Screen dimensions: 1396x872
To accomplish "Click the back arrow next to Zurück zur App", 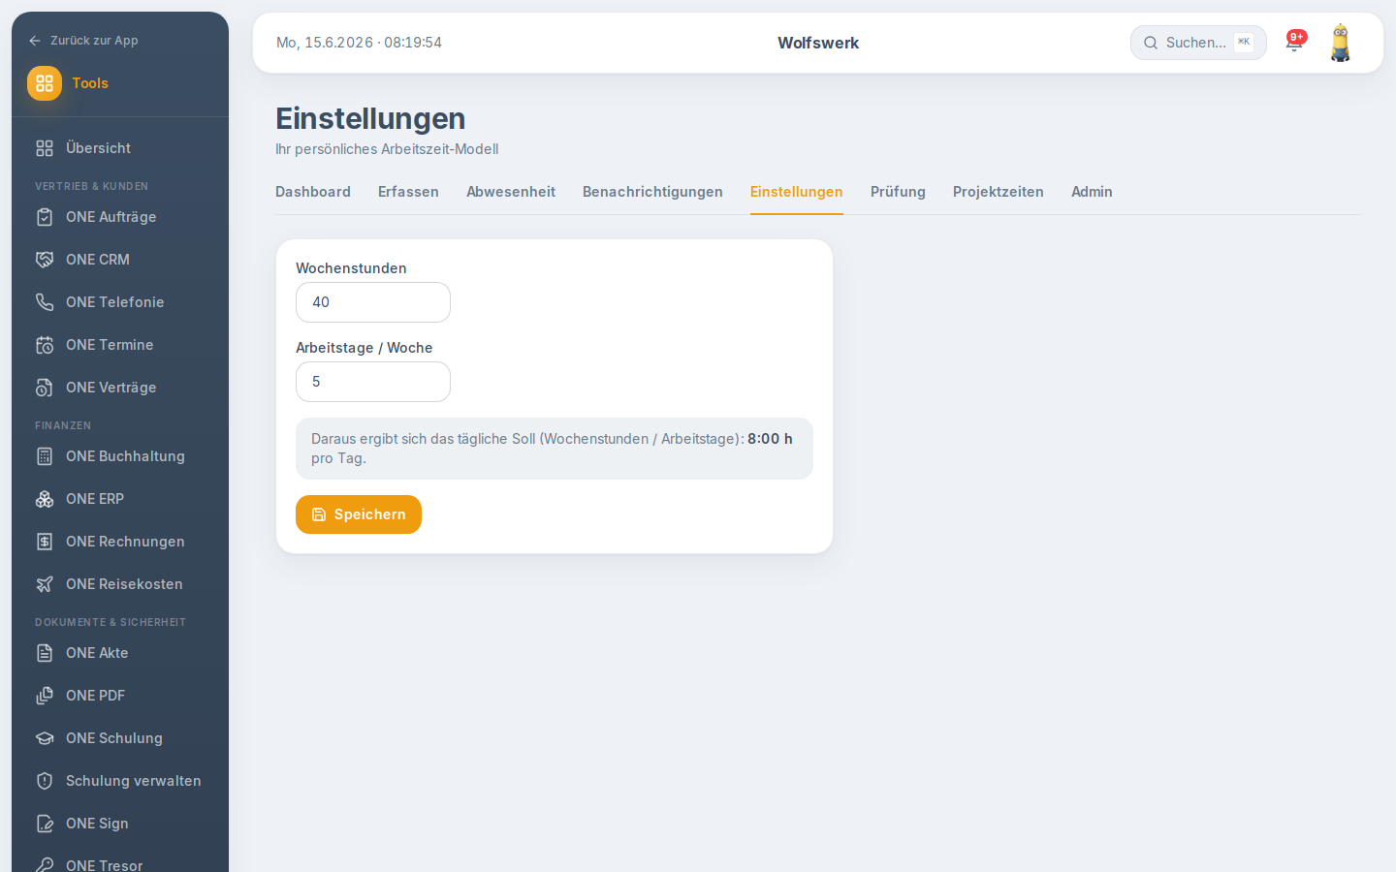I will [35, 41].
